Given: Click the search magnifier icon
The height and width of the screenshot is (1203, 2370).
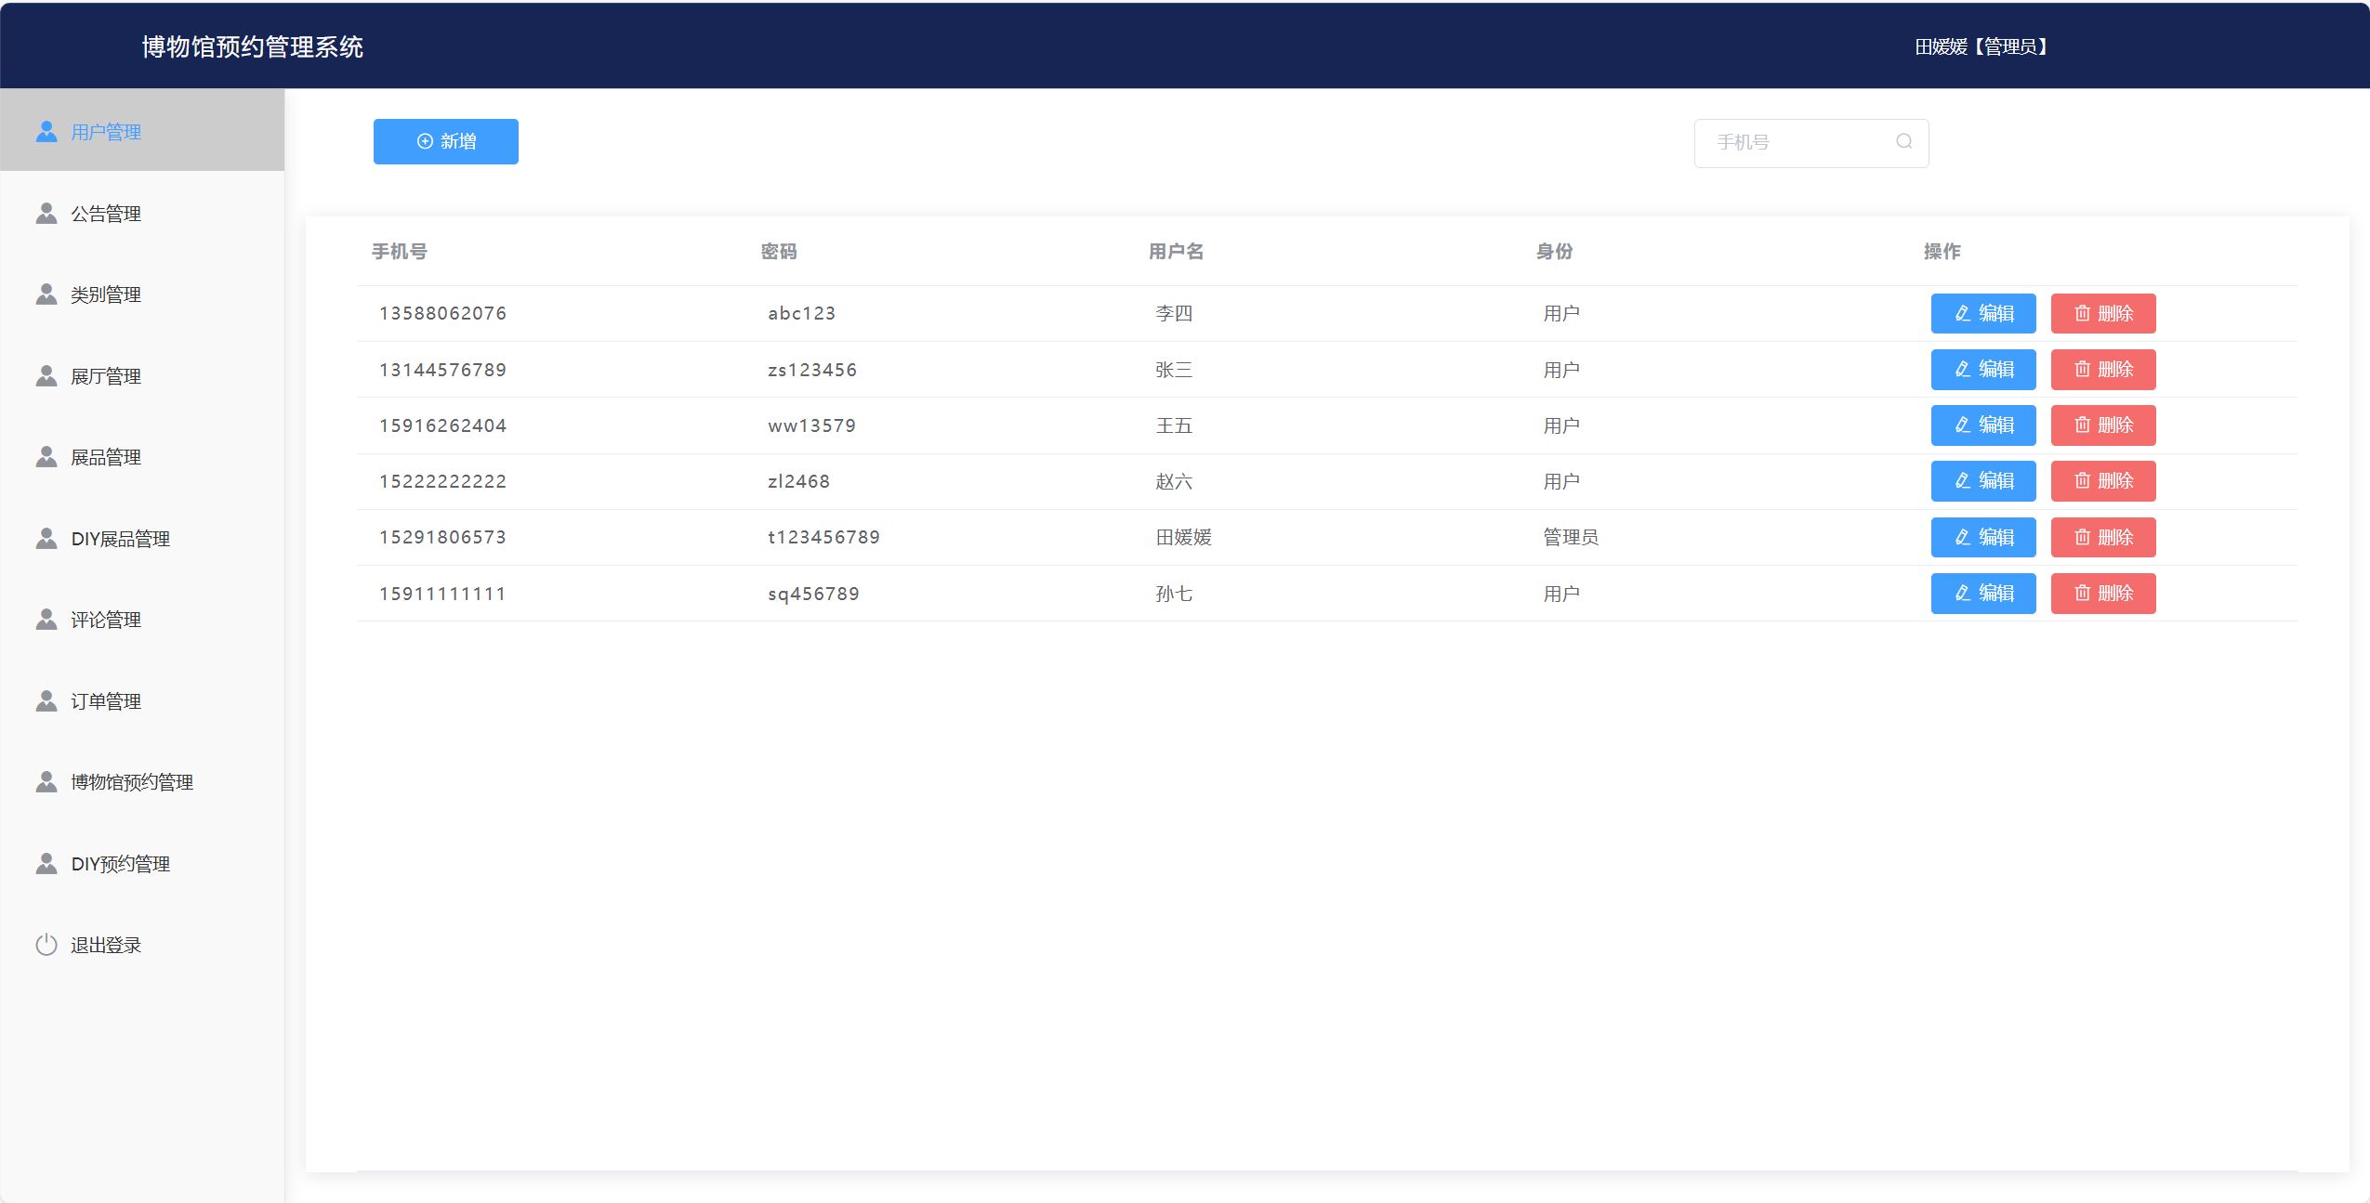Looking at the screenshot, I should [1903, 141].
